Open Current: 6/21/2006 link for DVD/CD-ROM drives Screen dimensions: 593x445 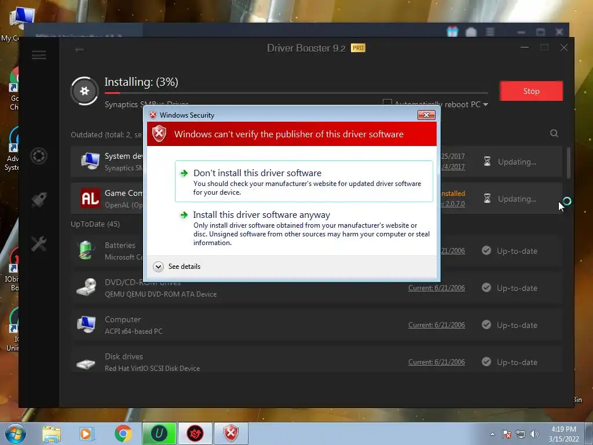pos(437,288)
